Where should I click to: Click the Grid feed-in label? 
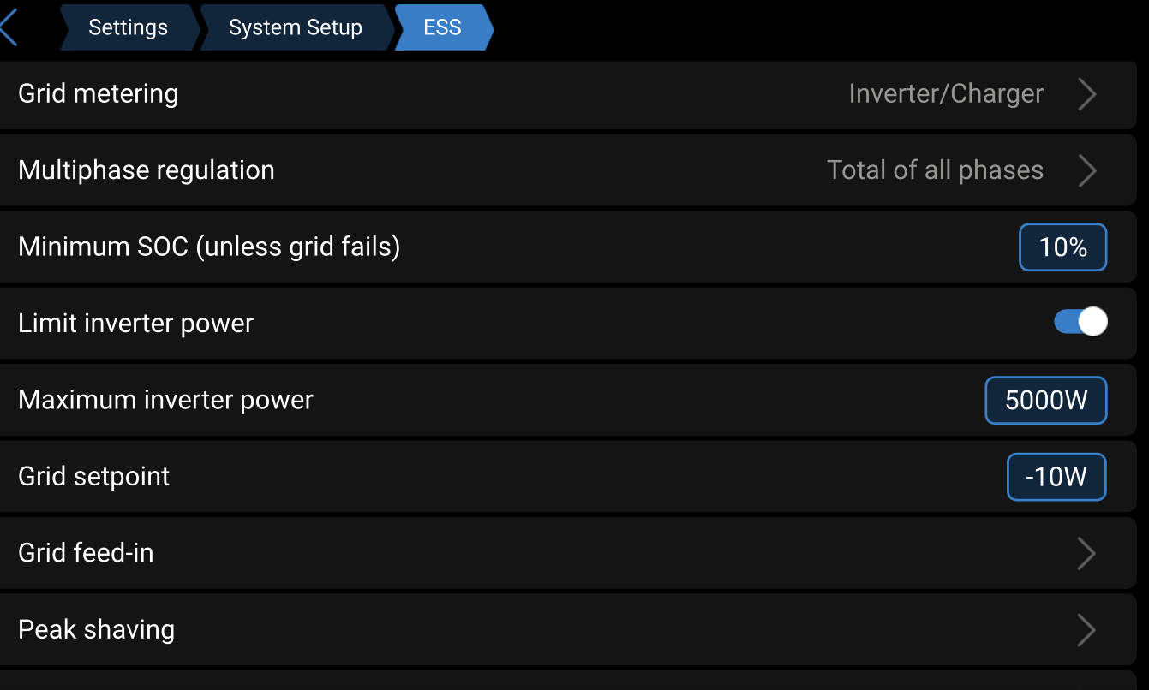pyautogui.click(x=86, y=553)
